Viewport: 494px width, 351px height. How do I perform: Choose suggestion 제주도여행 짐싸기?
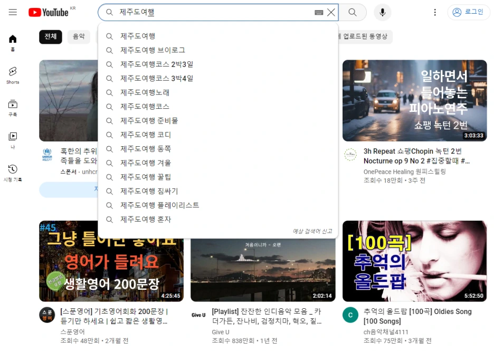point(218,191)
